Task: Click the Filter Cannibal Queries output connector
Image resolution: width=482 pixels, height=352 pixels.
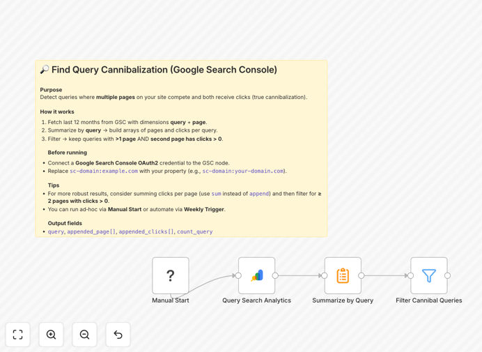Action: tap(448, 276)
